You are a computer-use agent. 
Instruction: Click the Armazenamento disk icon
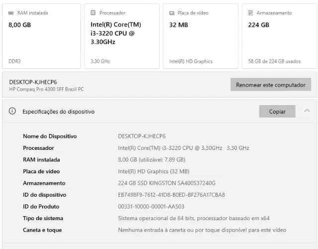[250, 13]
